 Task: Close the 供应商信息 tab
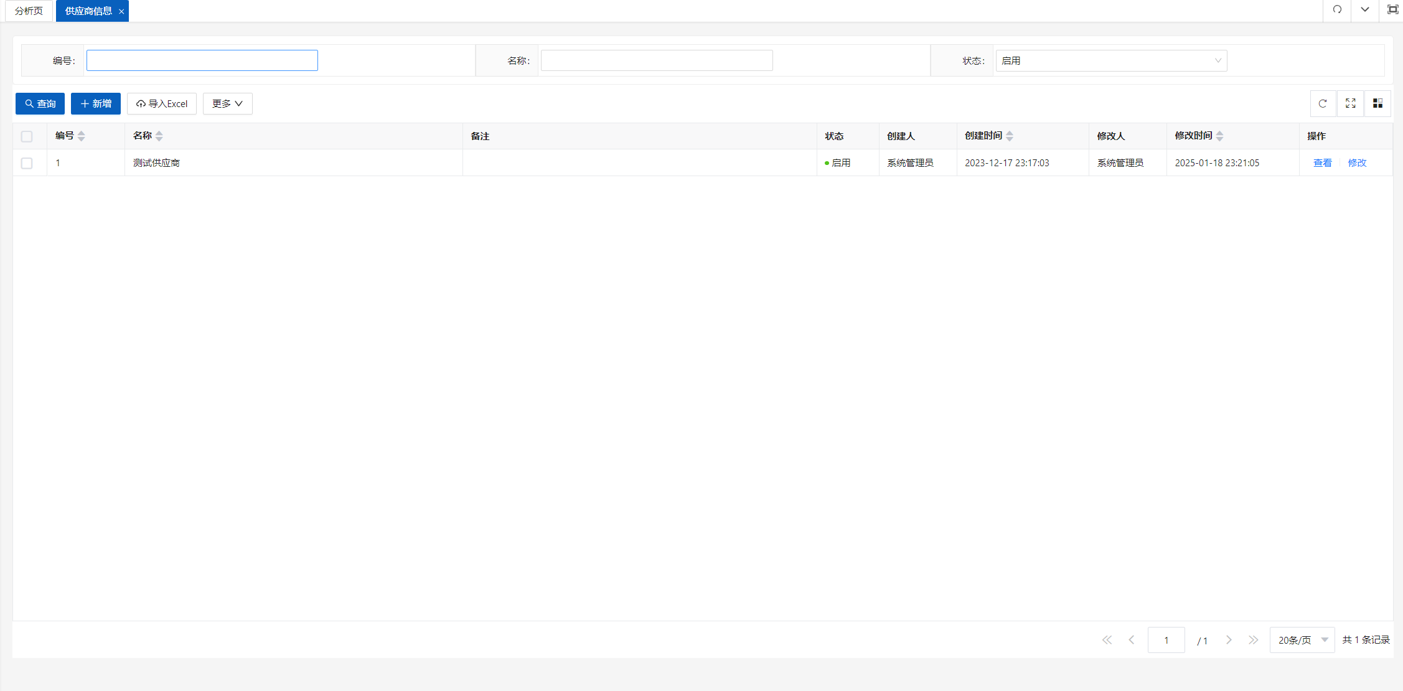pyautogui.click(x=121, y=12)
